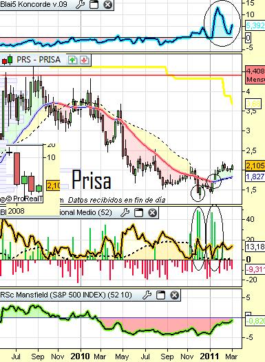265x362 pixels.
Task: Click the 2,105 current price label
Action: click(255, 166)
